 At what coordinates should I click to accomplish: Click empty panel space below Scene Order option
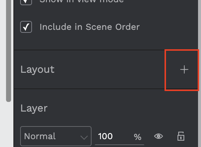click(106, 42)
